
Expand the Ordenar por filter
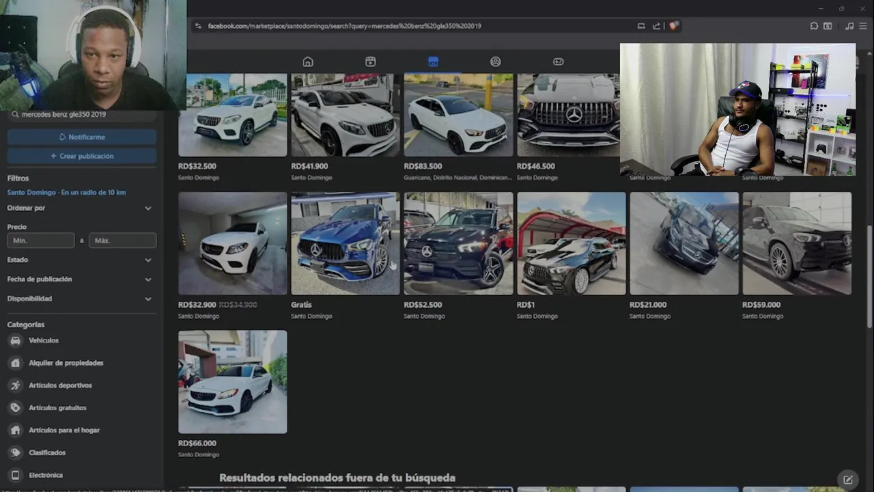coord(81,208)
